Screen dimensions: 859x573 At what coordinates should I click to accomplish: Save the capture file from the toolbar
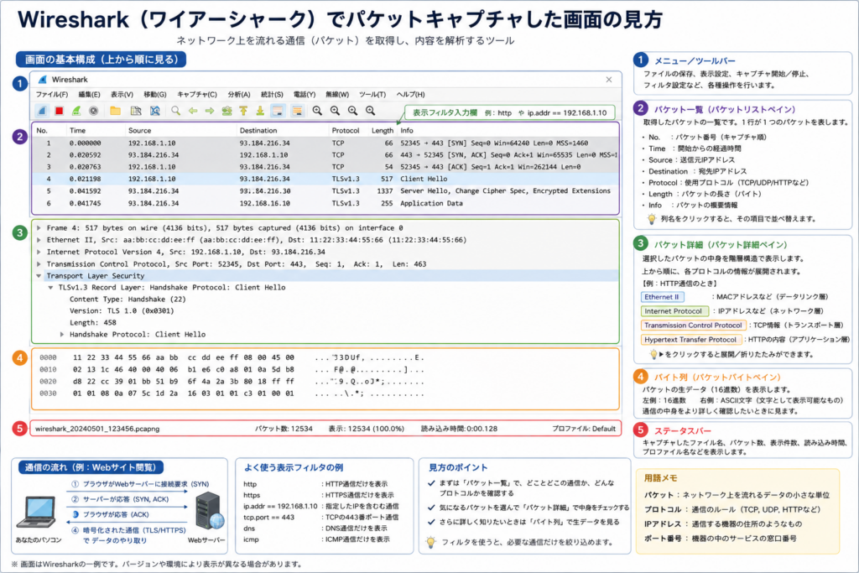point(136,111)
